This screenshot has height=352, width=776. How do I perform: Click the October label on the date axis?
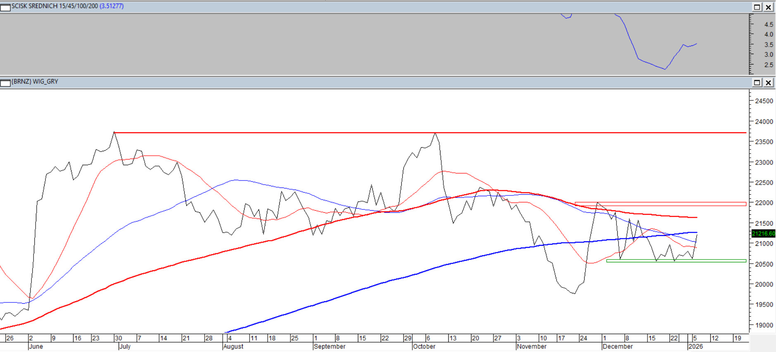[424, 347]
